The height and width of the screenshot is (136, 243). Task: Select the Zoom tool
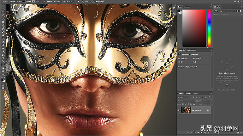3,71
